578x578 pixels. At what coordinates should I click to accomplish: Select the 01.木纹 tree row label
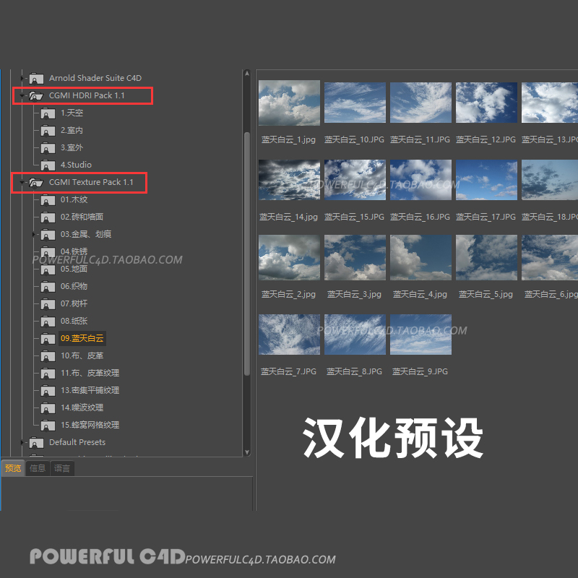click(74, 199)
